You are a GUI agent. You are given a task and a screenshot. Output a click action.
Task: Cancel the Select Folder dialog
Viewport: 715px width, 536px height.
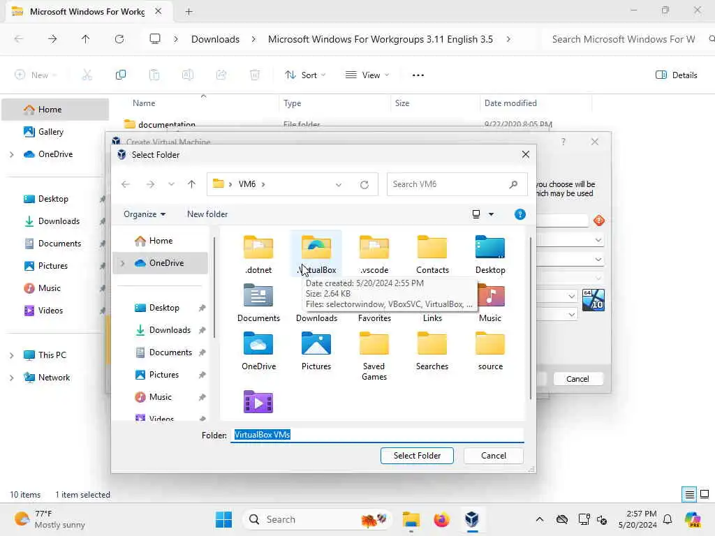click(x=493, y=455)
